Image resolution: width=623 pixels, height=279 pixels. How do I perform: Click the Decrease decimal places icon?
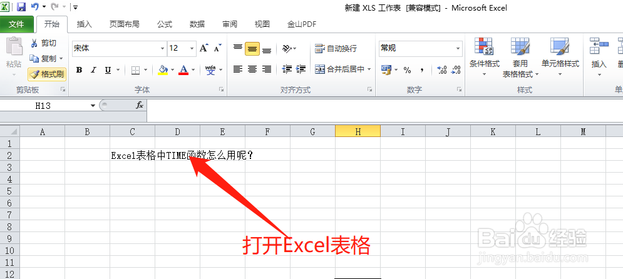point(456,70)
